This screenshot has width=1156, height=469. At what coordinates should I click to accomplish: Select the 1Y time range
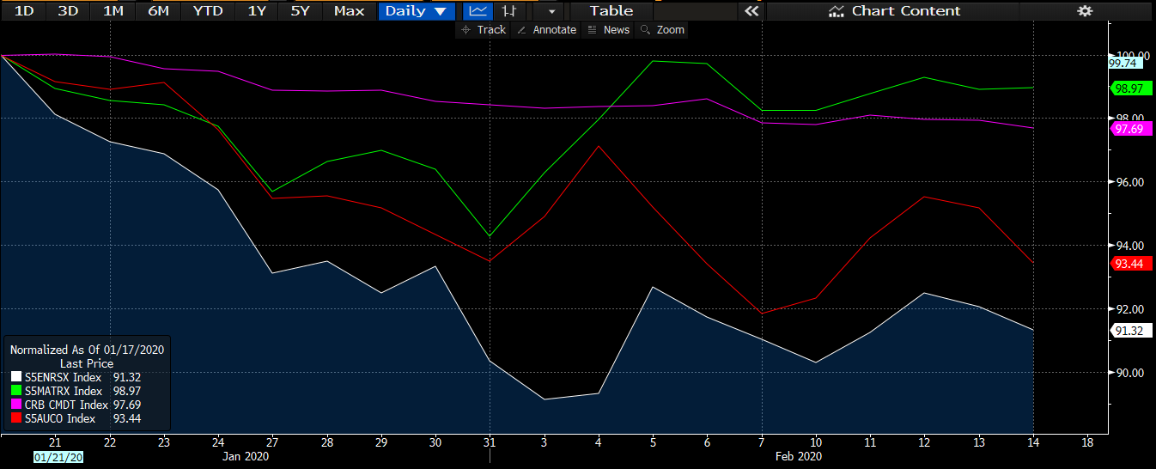pyautogui.click(x=256, y=11)
